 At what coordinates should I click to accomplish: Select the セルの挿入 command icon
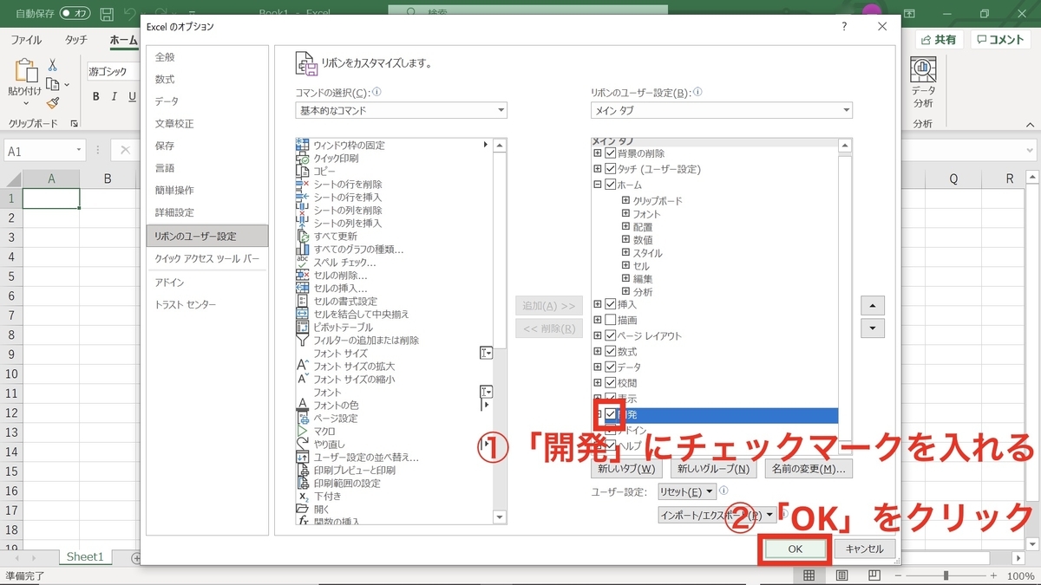pos(303,289)
